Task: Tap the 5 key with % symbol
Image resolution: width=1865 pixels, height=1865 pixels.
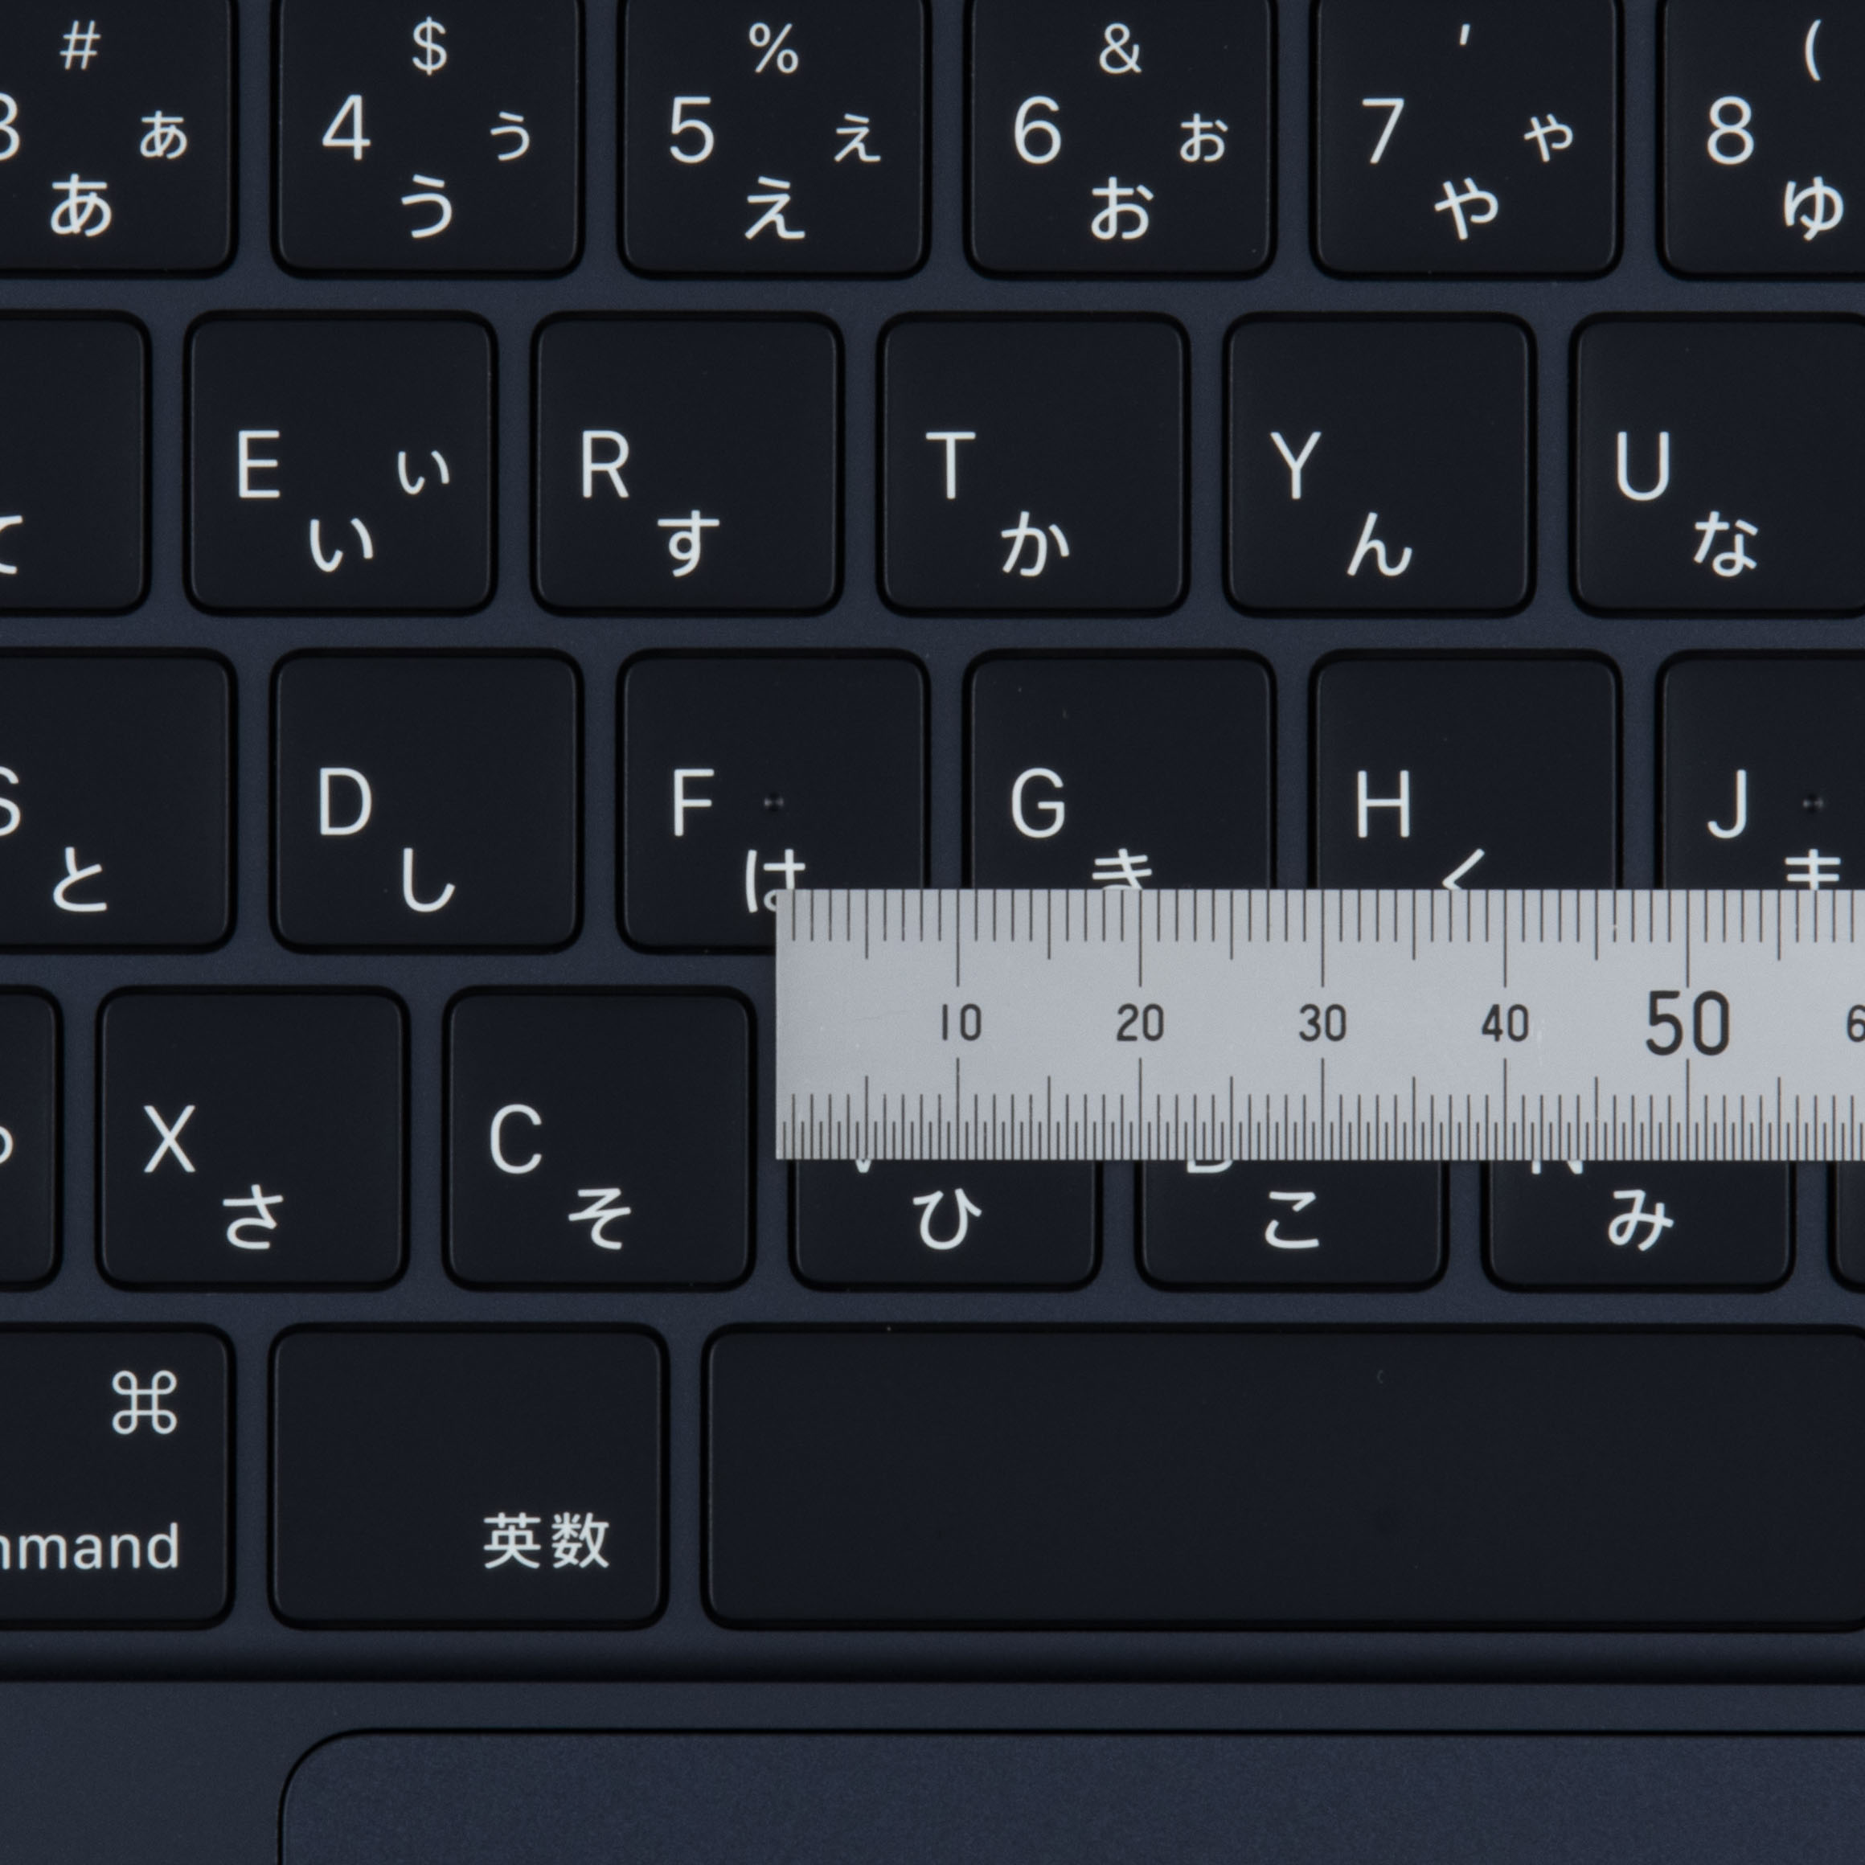Action: click(773, 135)
